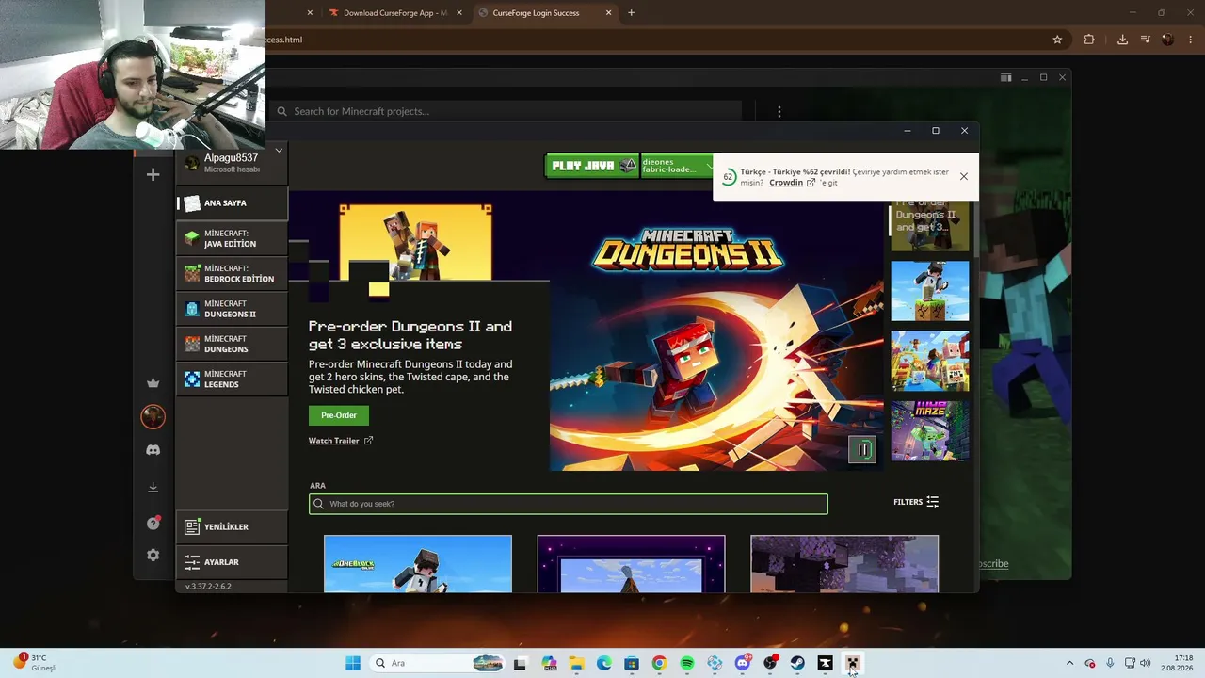Open the dieones fabric-loader installation dropdown
Image resolution: width=1205 pixels, height=678 pixels.
coord(677,166)
